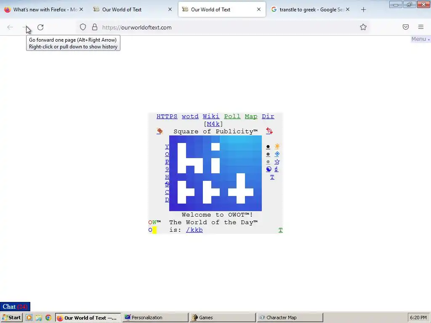Screen dimensions: 431x323
Task: Open the green Poll link
Action: coord(232,116)
